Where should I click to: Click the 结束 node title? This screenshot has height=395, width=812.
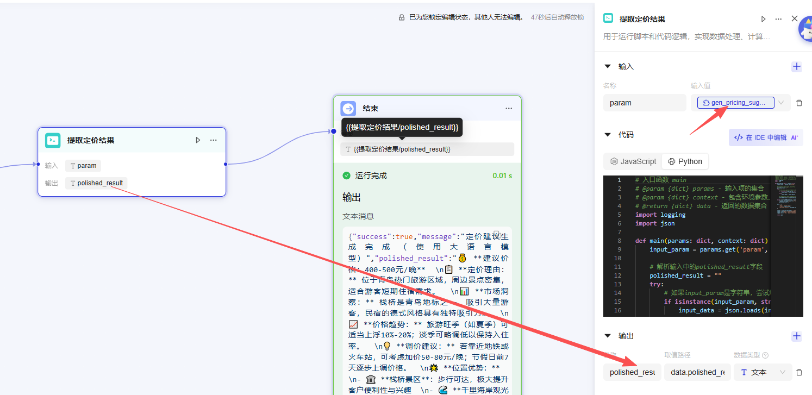coord(371,109)
